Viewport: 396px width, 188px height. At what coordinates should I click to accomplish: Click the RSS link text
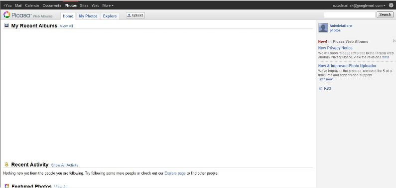click(327, 89)
